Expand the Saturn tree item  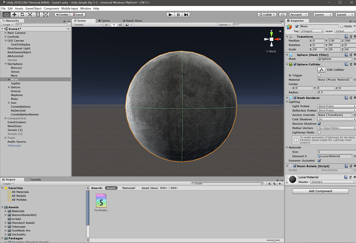tap(9, 87)
